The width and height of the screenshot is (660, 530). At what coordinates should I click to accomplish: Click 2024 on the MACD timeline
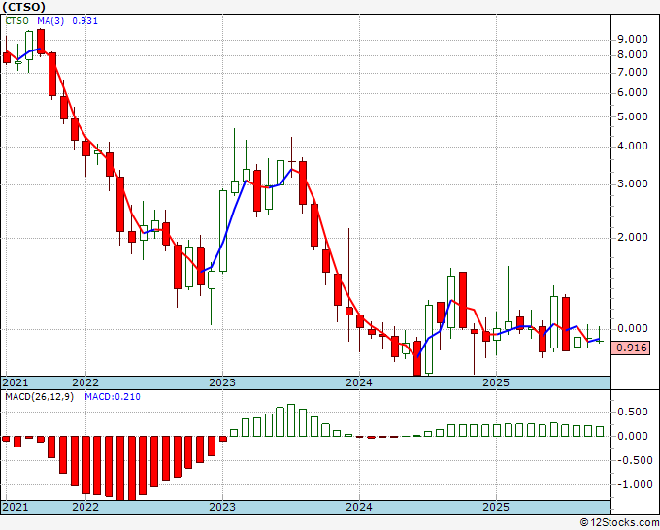pos(359,507)
